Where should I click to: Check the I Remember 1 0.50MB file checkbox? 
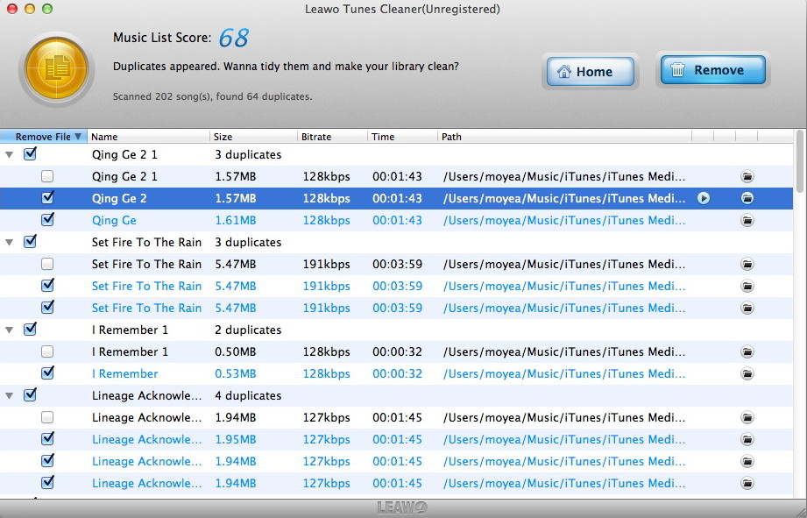pos(47,351)
